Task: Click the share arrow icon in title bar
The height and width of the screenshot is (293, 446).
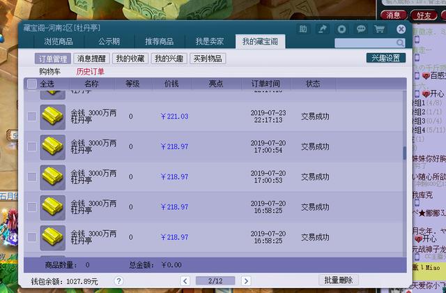Action: click(323, 29)
